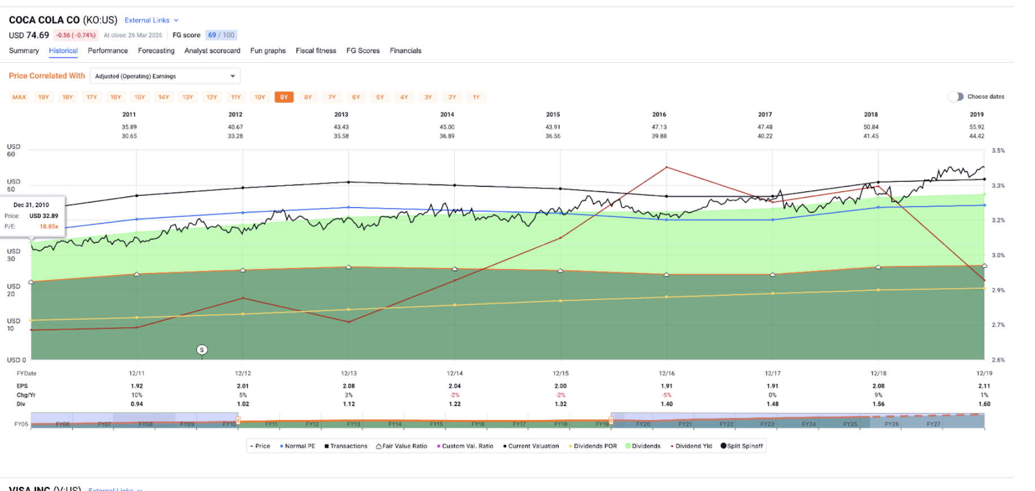Open the Analyst scorecard tab
The height and width of the screenshot is (491, 1035).
212,51
